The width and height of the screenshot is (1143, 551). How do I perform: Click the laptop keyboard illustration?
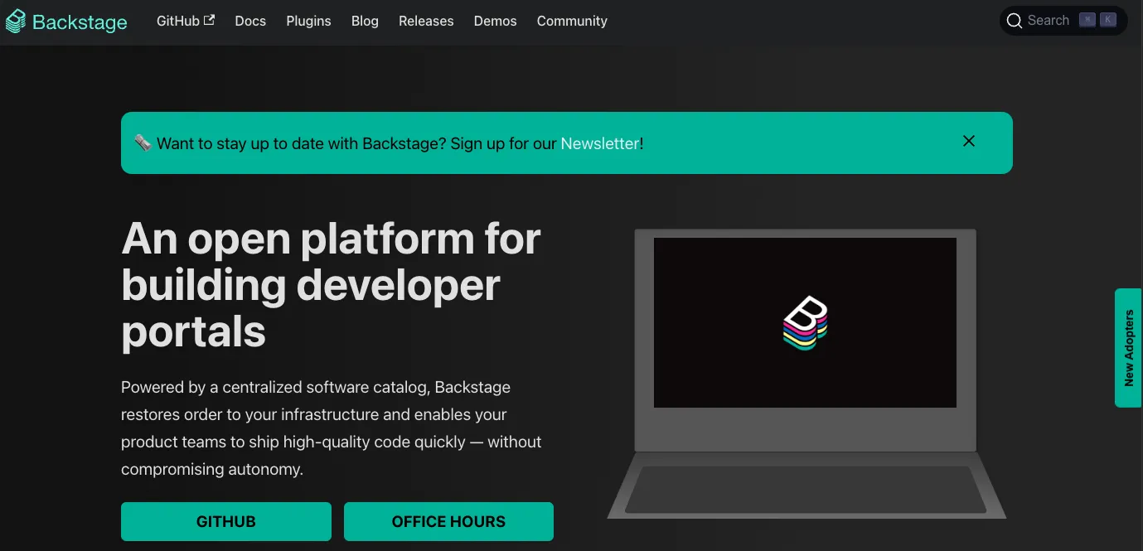(x=805, y=489)
